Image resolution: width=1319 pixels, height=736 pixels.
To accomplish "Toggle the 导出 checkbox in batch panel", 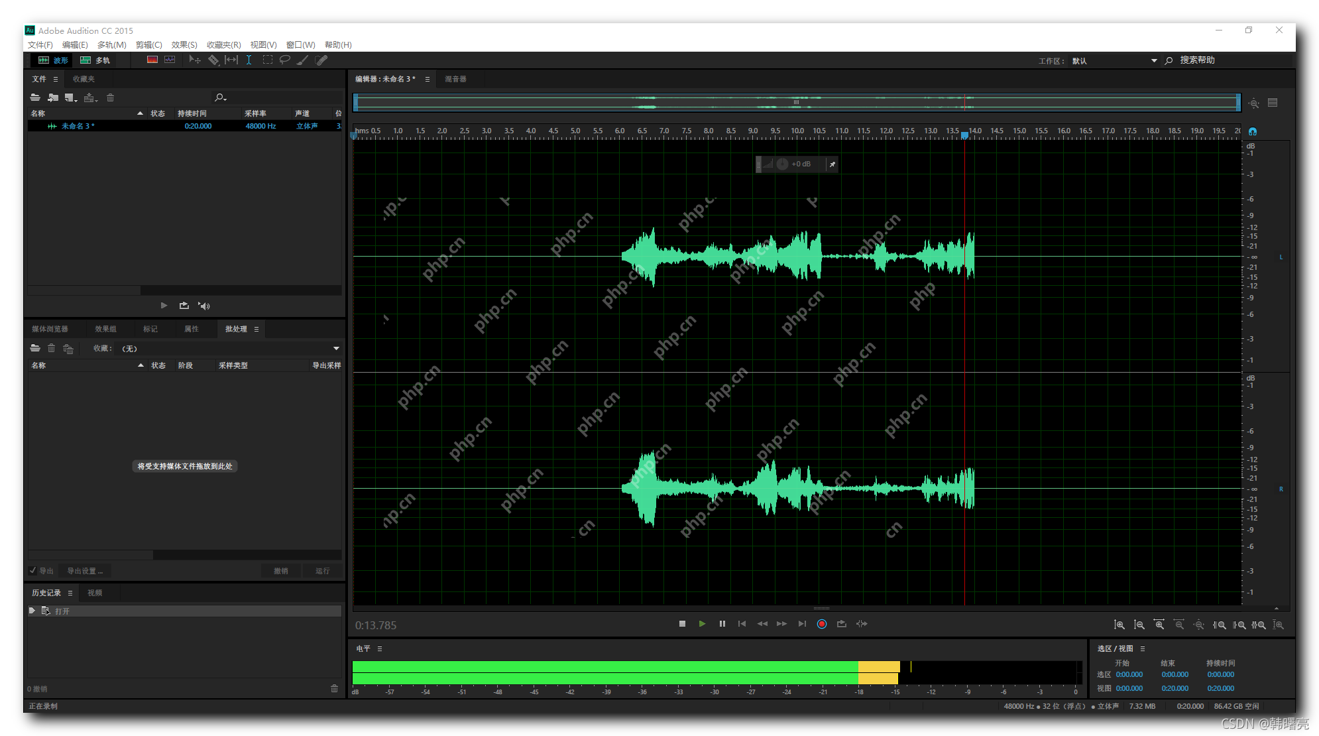I will click(33, 570).
